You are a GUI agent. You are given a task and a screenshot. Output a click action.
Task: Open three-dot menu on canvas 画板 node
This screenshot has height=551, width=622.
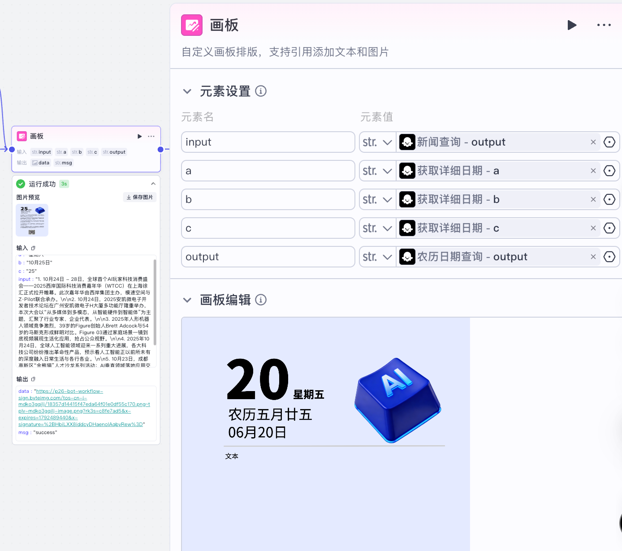151,136
